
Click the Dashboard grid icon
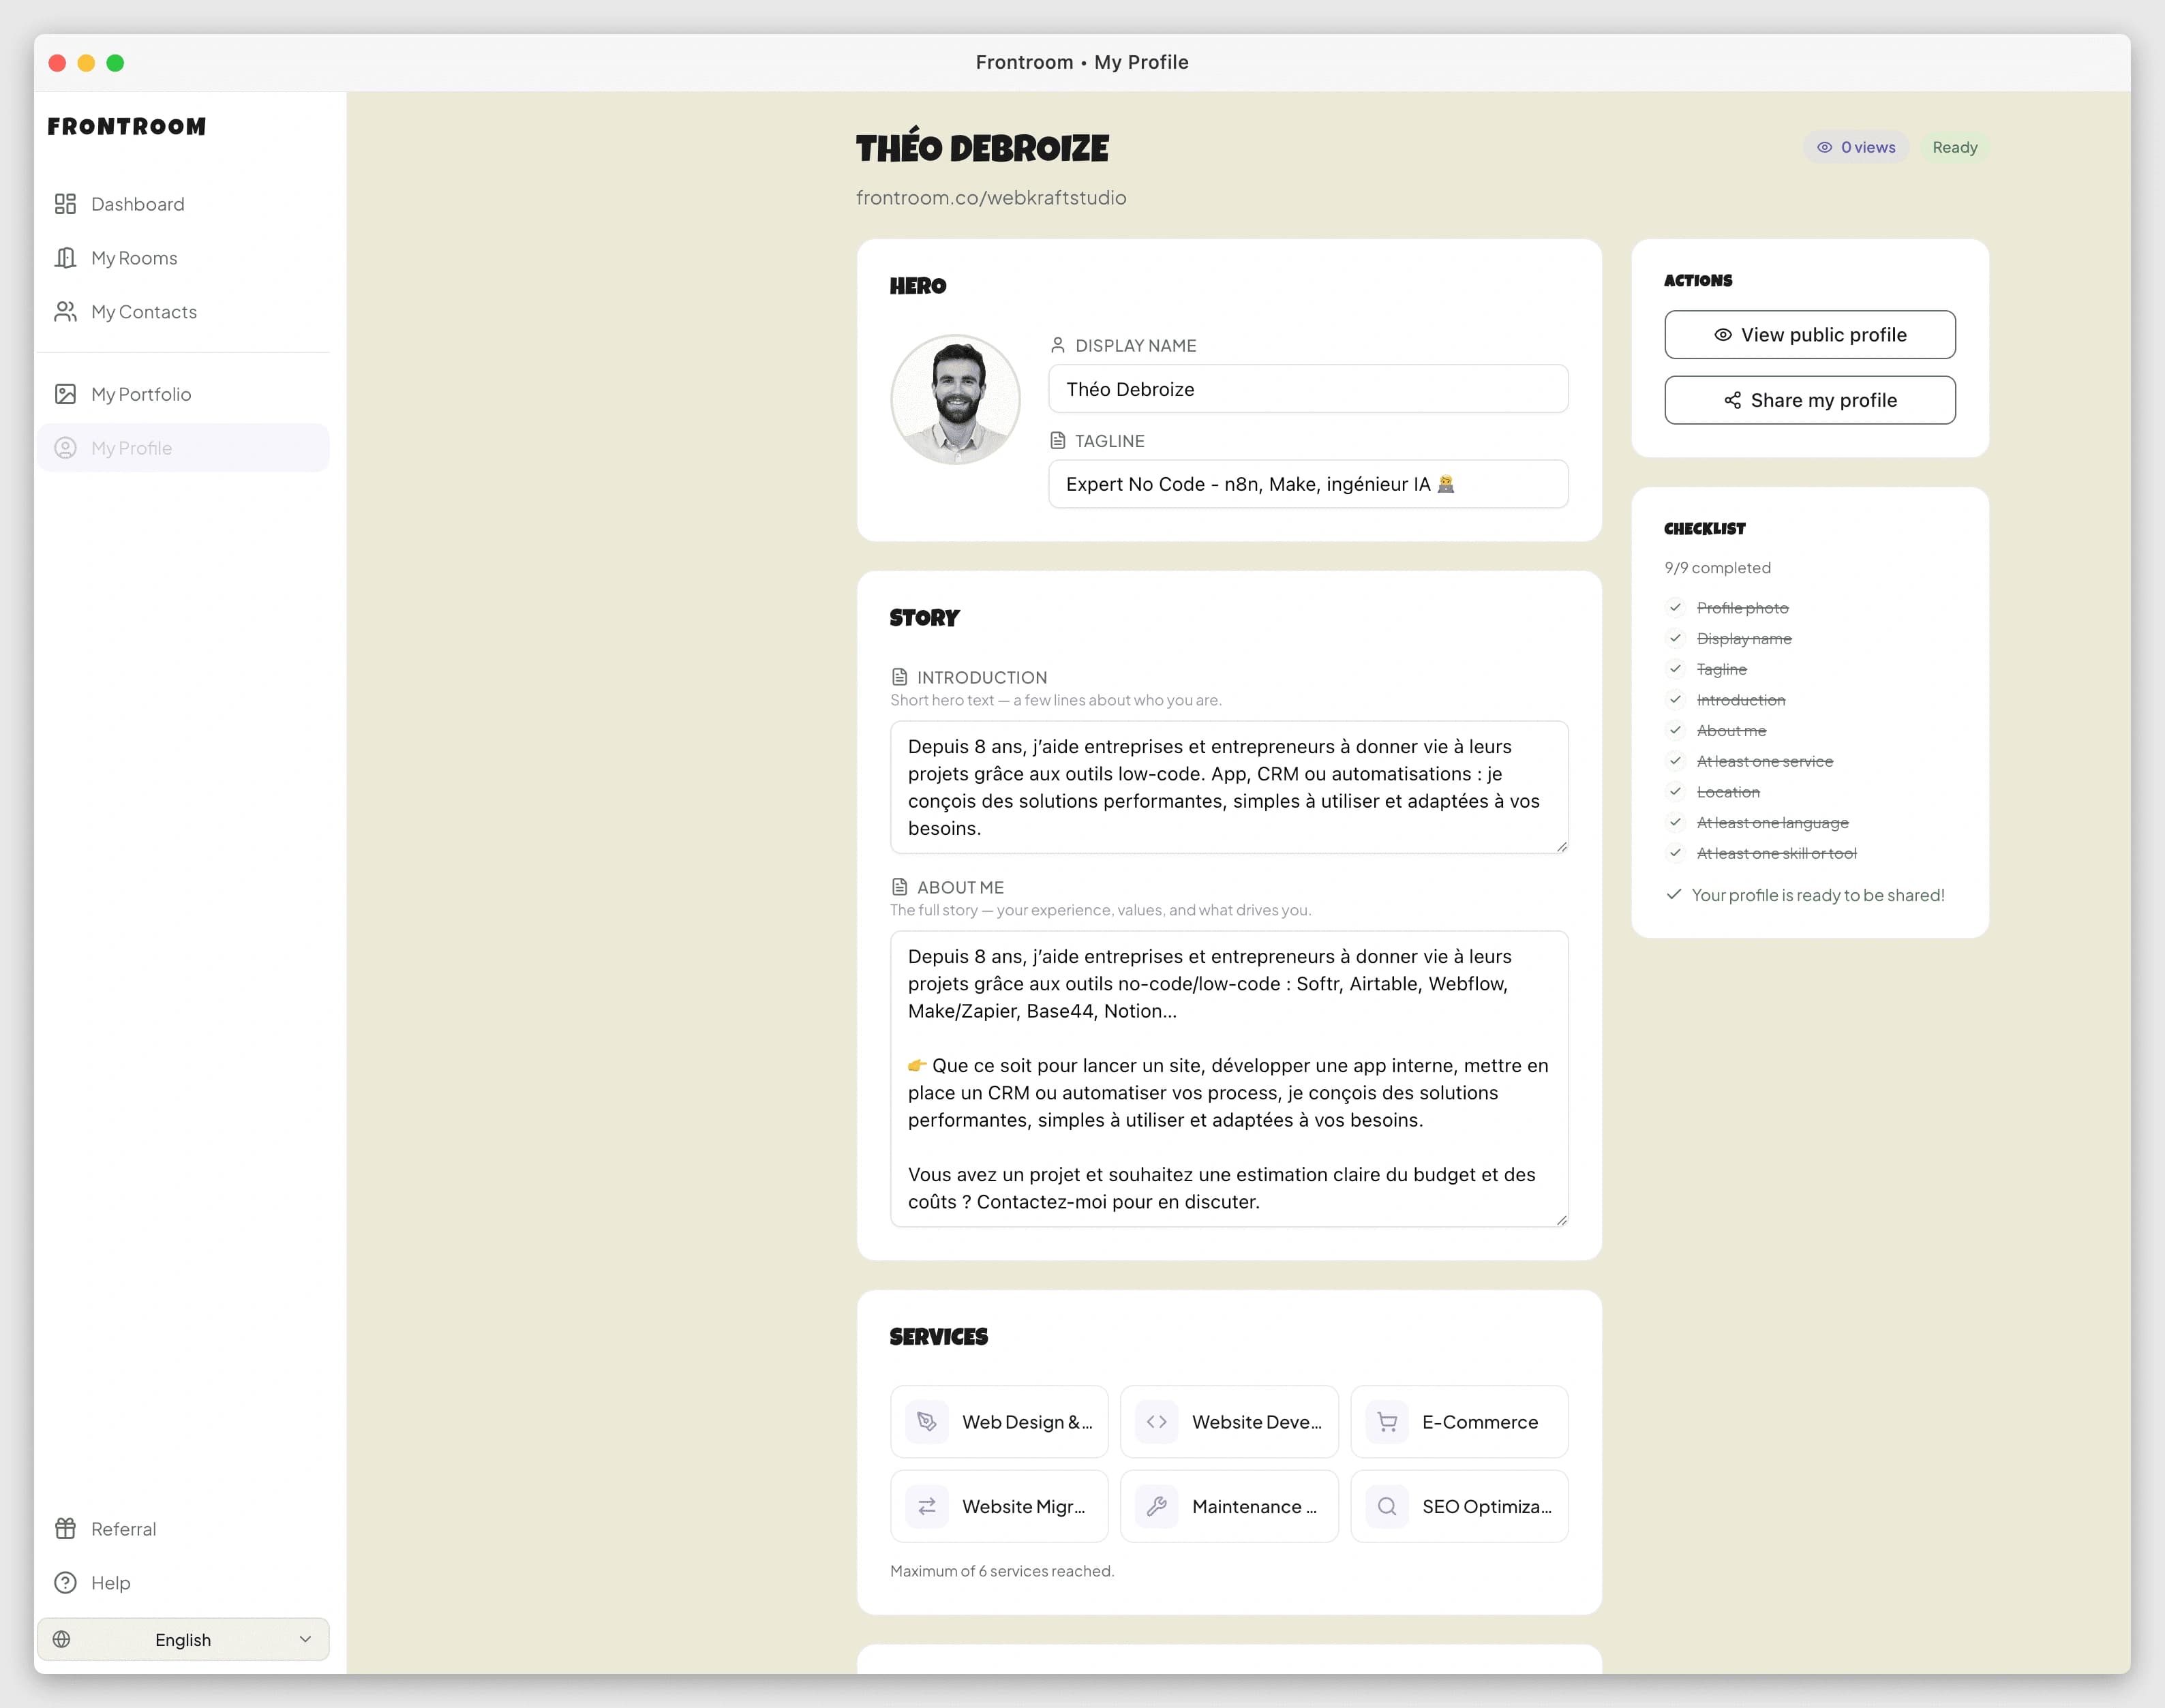(x=65, y=204)
